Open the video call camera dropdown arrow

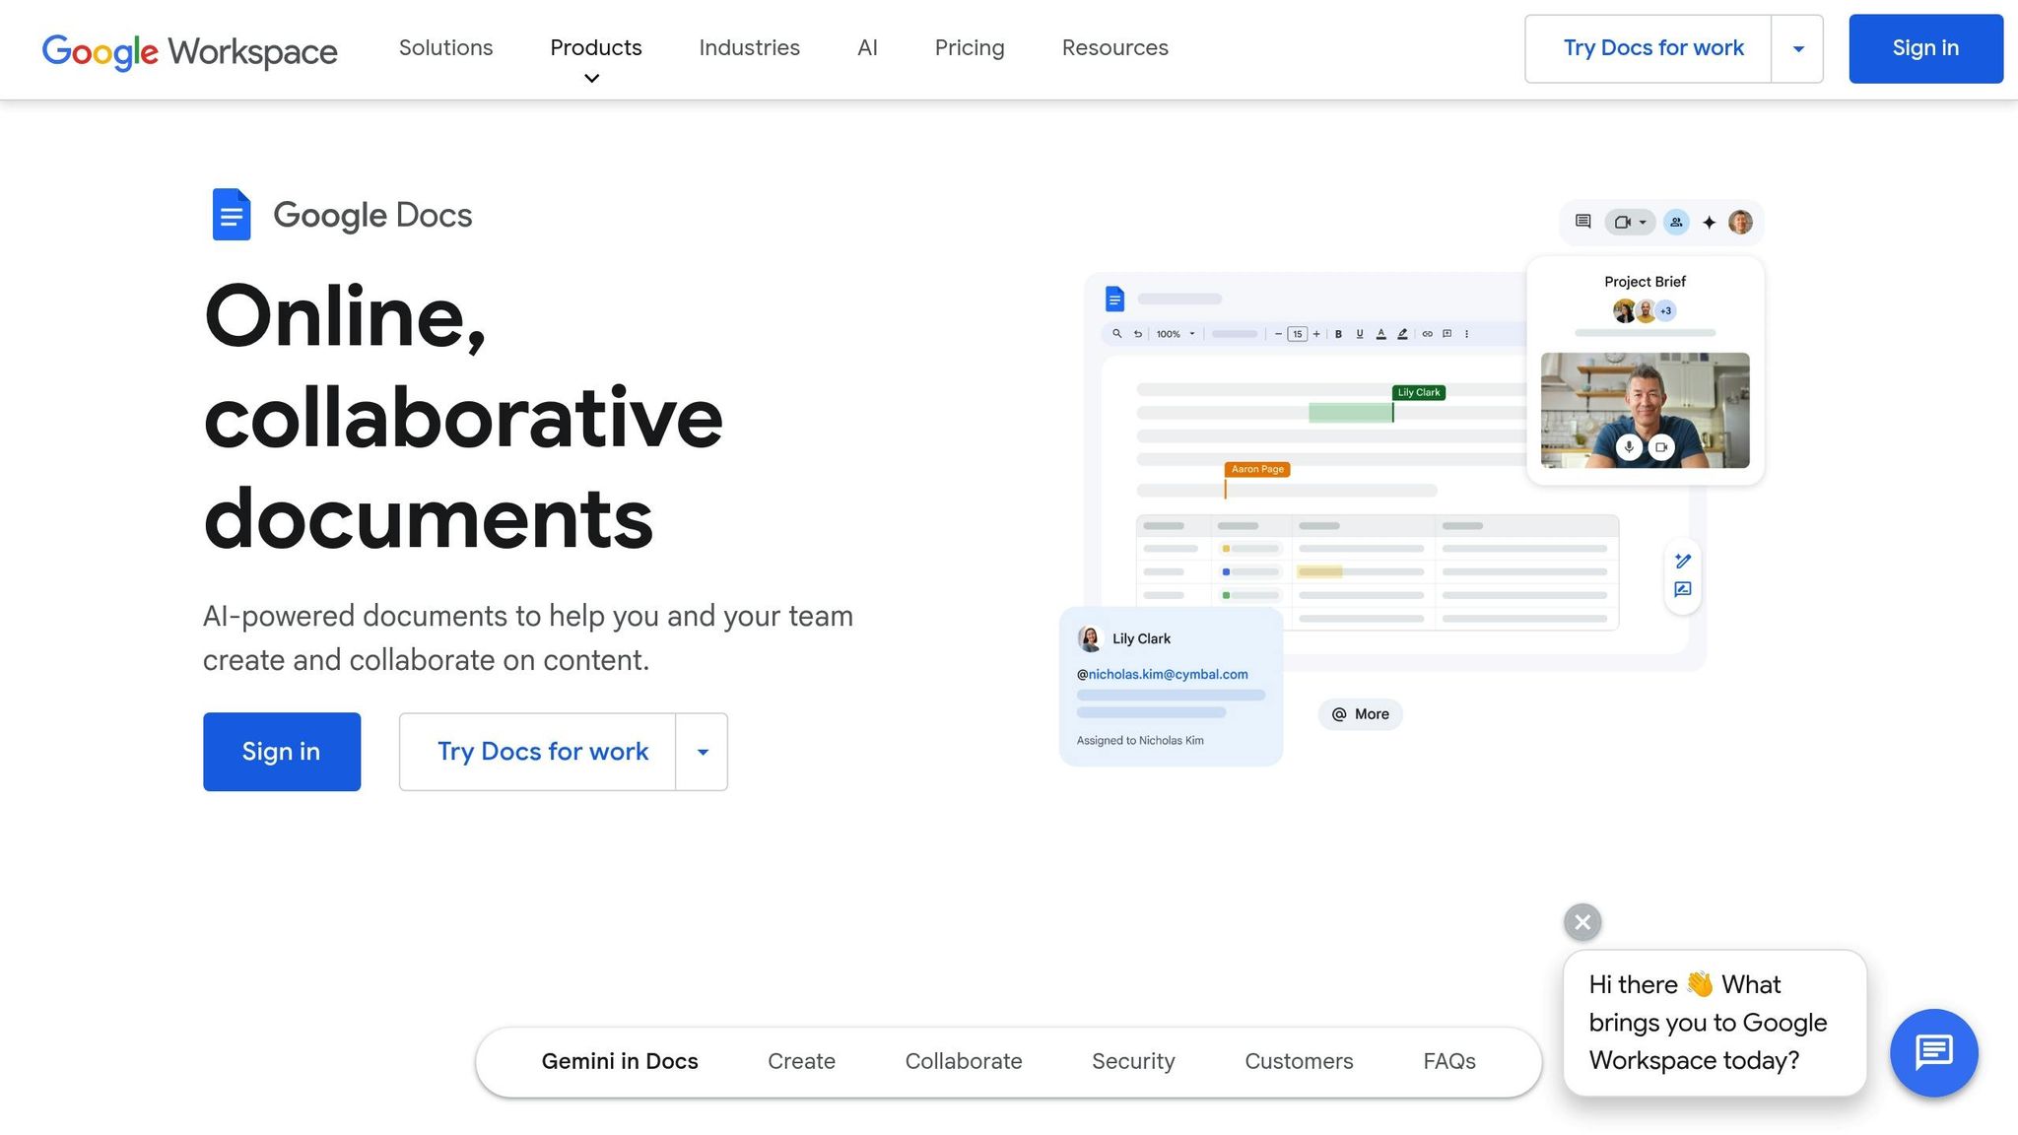point(1643,222)
